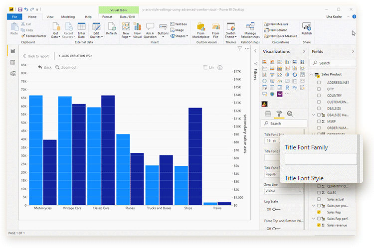Open Manage Relationships
The width and height of the screenshot is (374, 249).
[250, 30]
